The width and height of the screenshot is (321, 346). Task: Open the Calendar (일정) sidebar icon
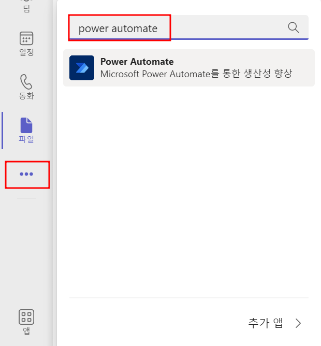(26, 44)
